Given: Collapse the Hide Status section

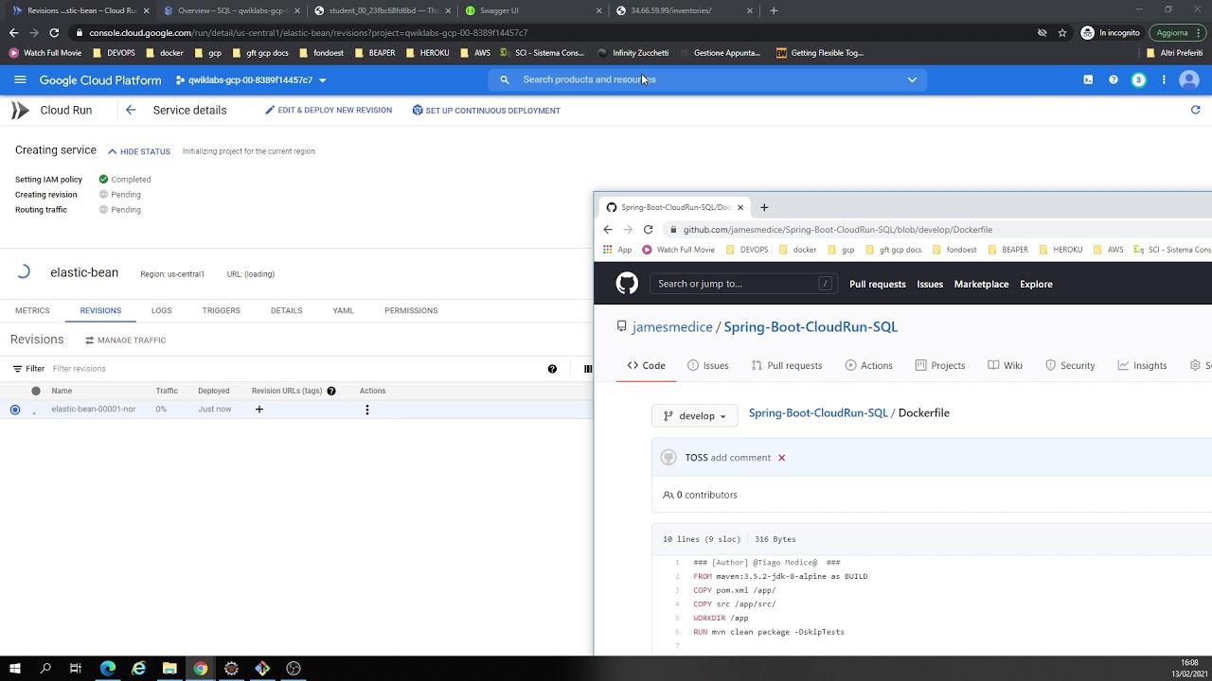Looking at the screenshot, I should click(x=139, y=151).
